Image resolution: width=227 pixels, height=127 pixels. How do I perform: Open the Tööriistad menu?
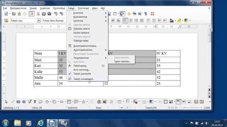pos(83,8)
